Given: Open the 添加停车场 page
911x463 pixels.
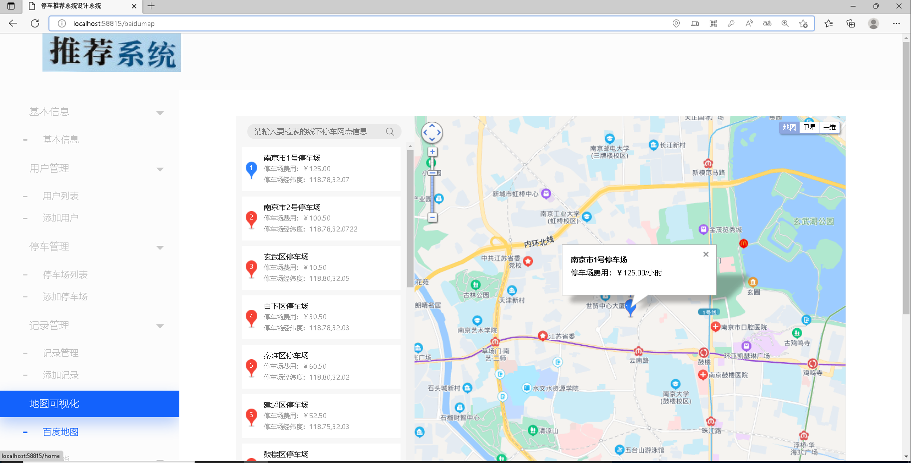Looking at the screenshot, I should click(x=65, y=297).
